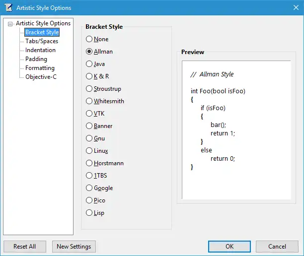Click the '// Allman Style' comment line

point(212,74)
